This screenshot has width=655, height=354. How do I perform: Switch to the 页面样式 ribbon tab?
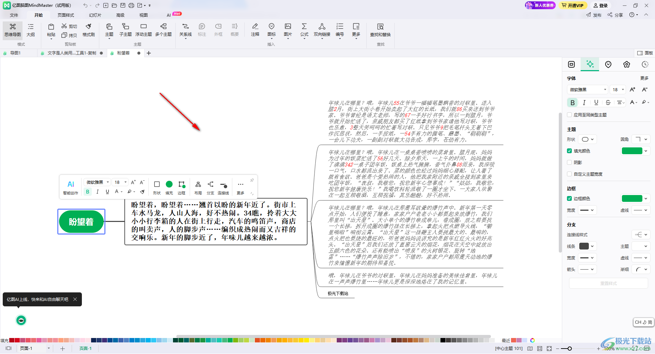[66, 15]
